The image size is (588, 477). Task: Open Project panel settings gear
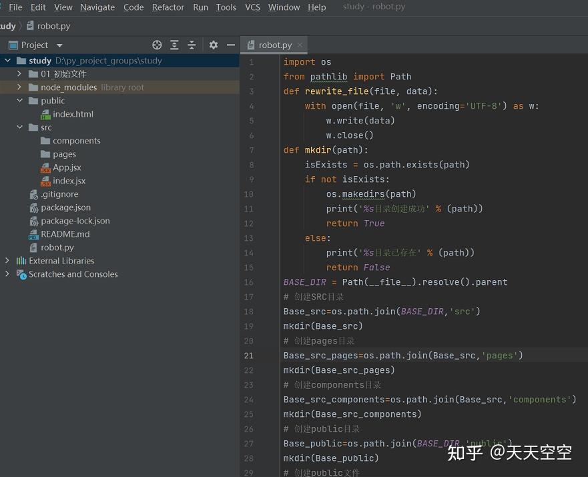214,45
